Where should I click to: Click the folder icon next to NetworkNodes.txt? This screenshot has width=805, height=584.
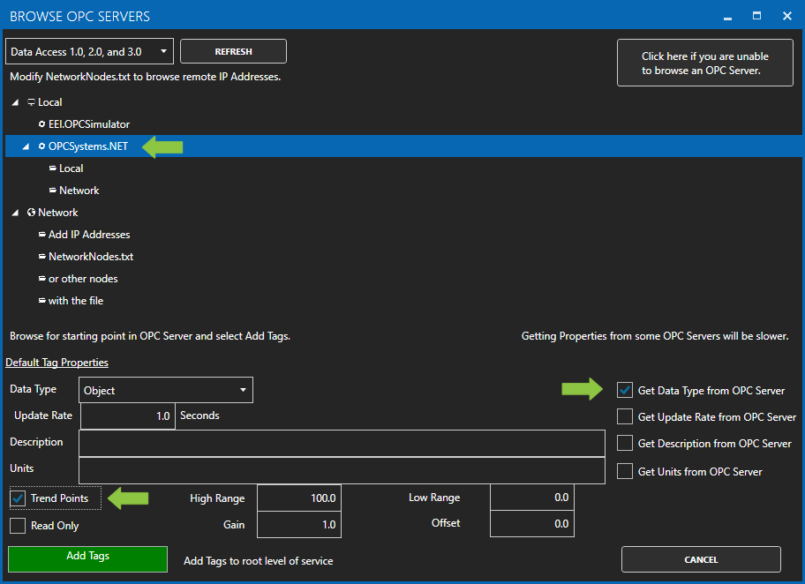(x=41, y=257)
